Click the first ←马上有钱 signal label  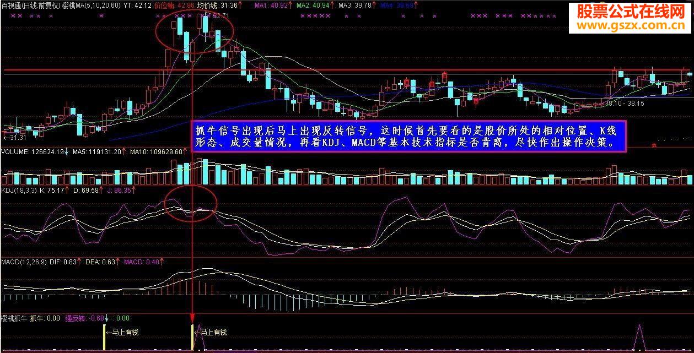click(x=122, y=332)
